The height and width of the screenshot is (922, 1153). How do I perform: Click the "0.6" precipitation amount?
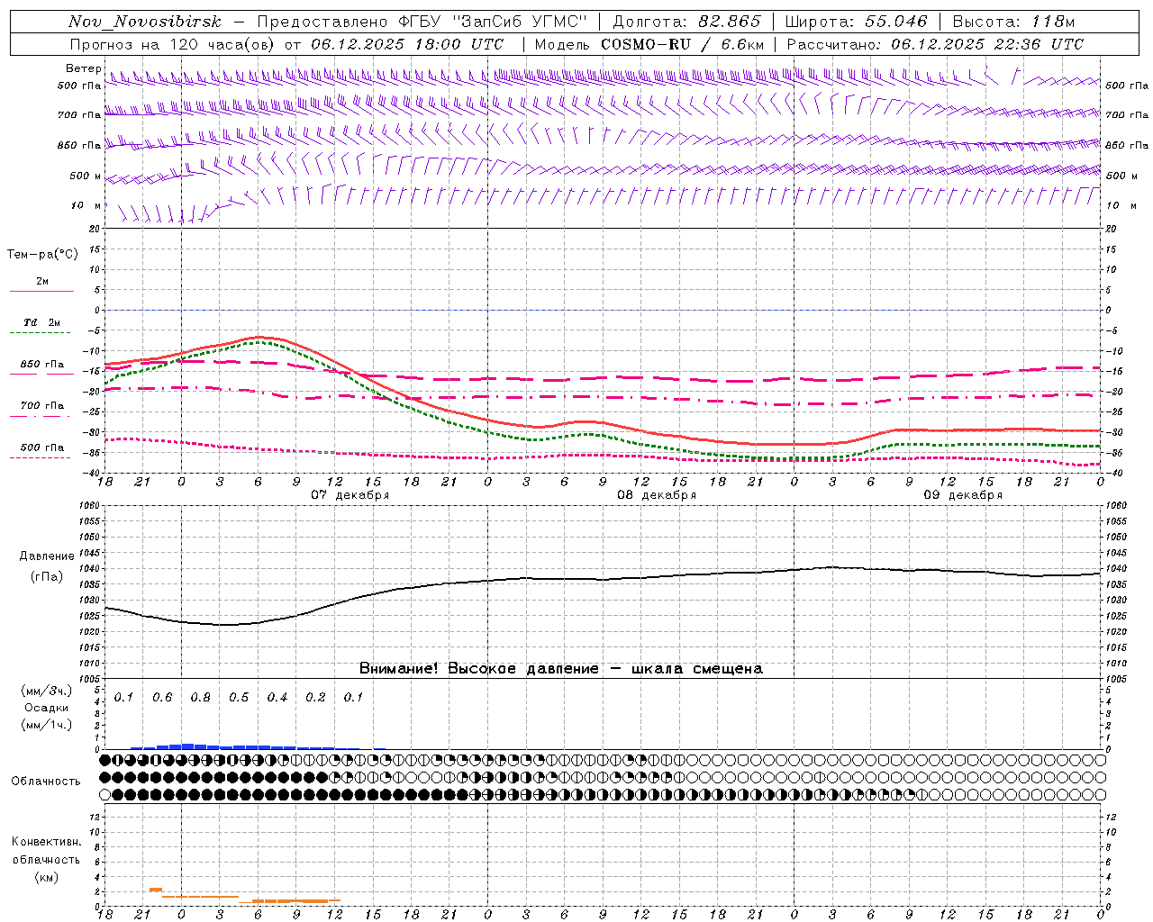pyautogui.click(x=162, y=698)
